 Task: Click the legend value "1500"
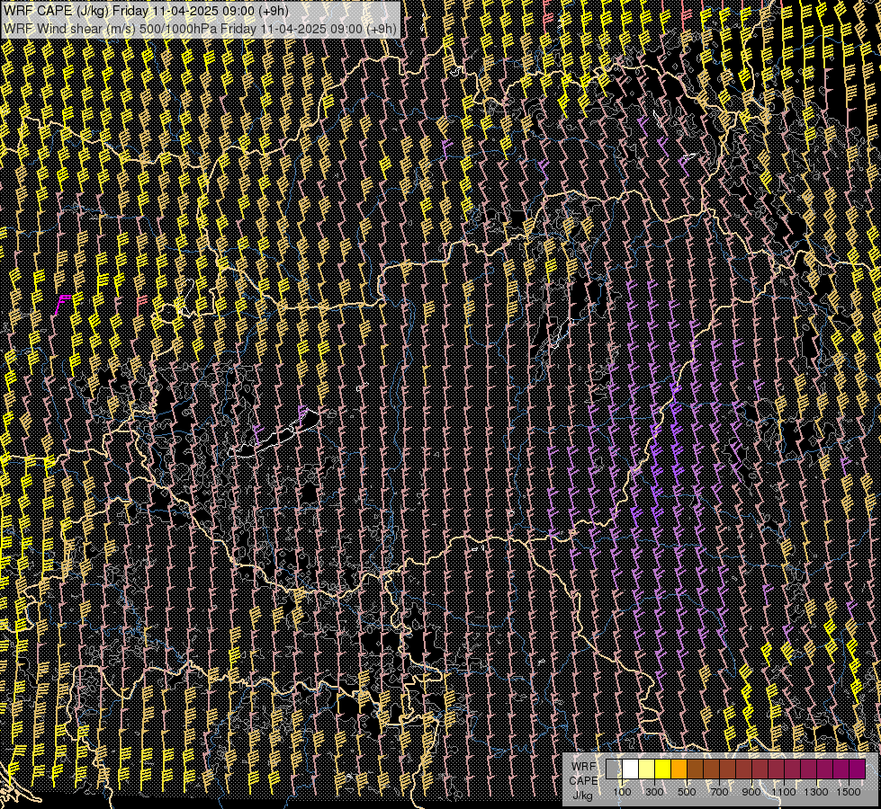tap(849, 792)
